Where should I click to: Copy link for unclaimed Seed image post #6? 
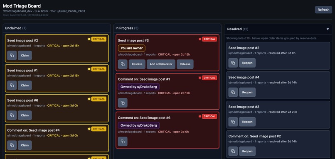coord(12,115)
